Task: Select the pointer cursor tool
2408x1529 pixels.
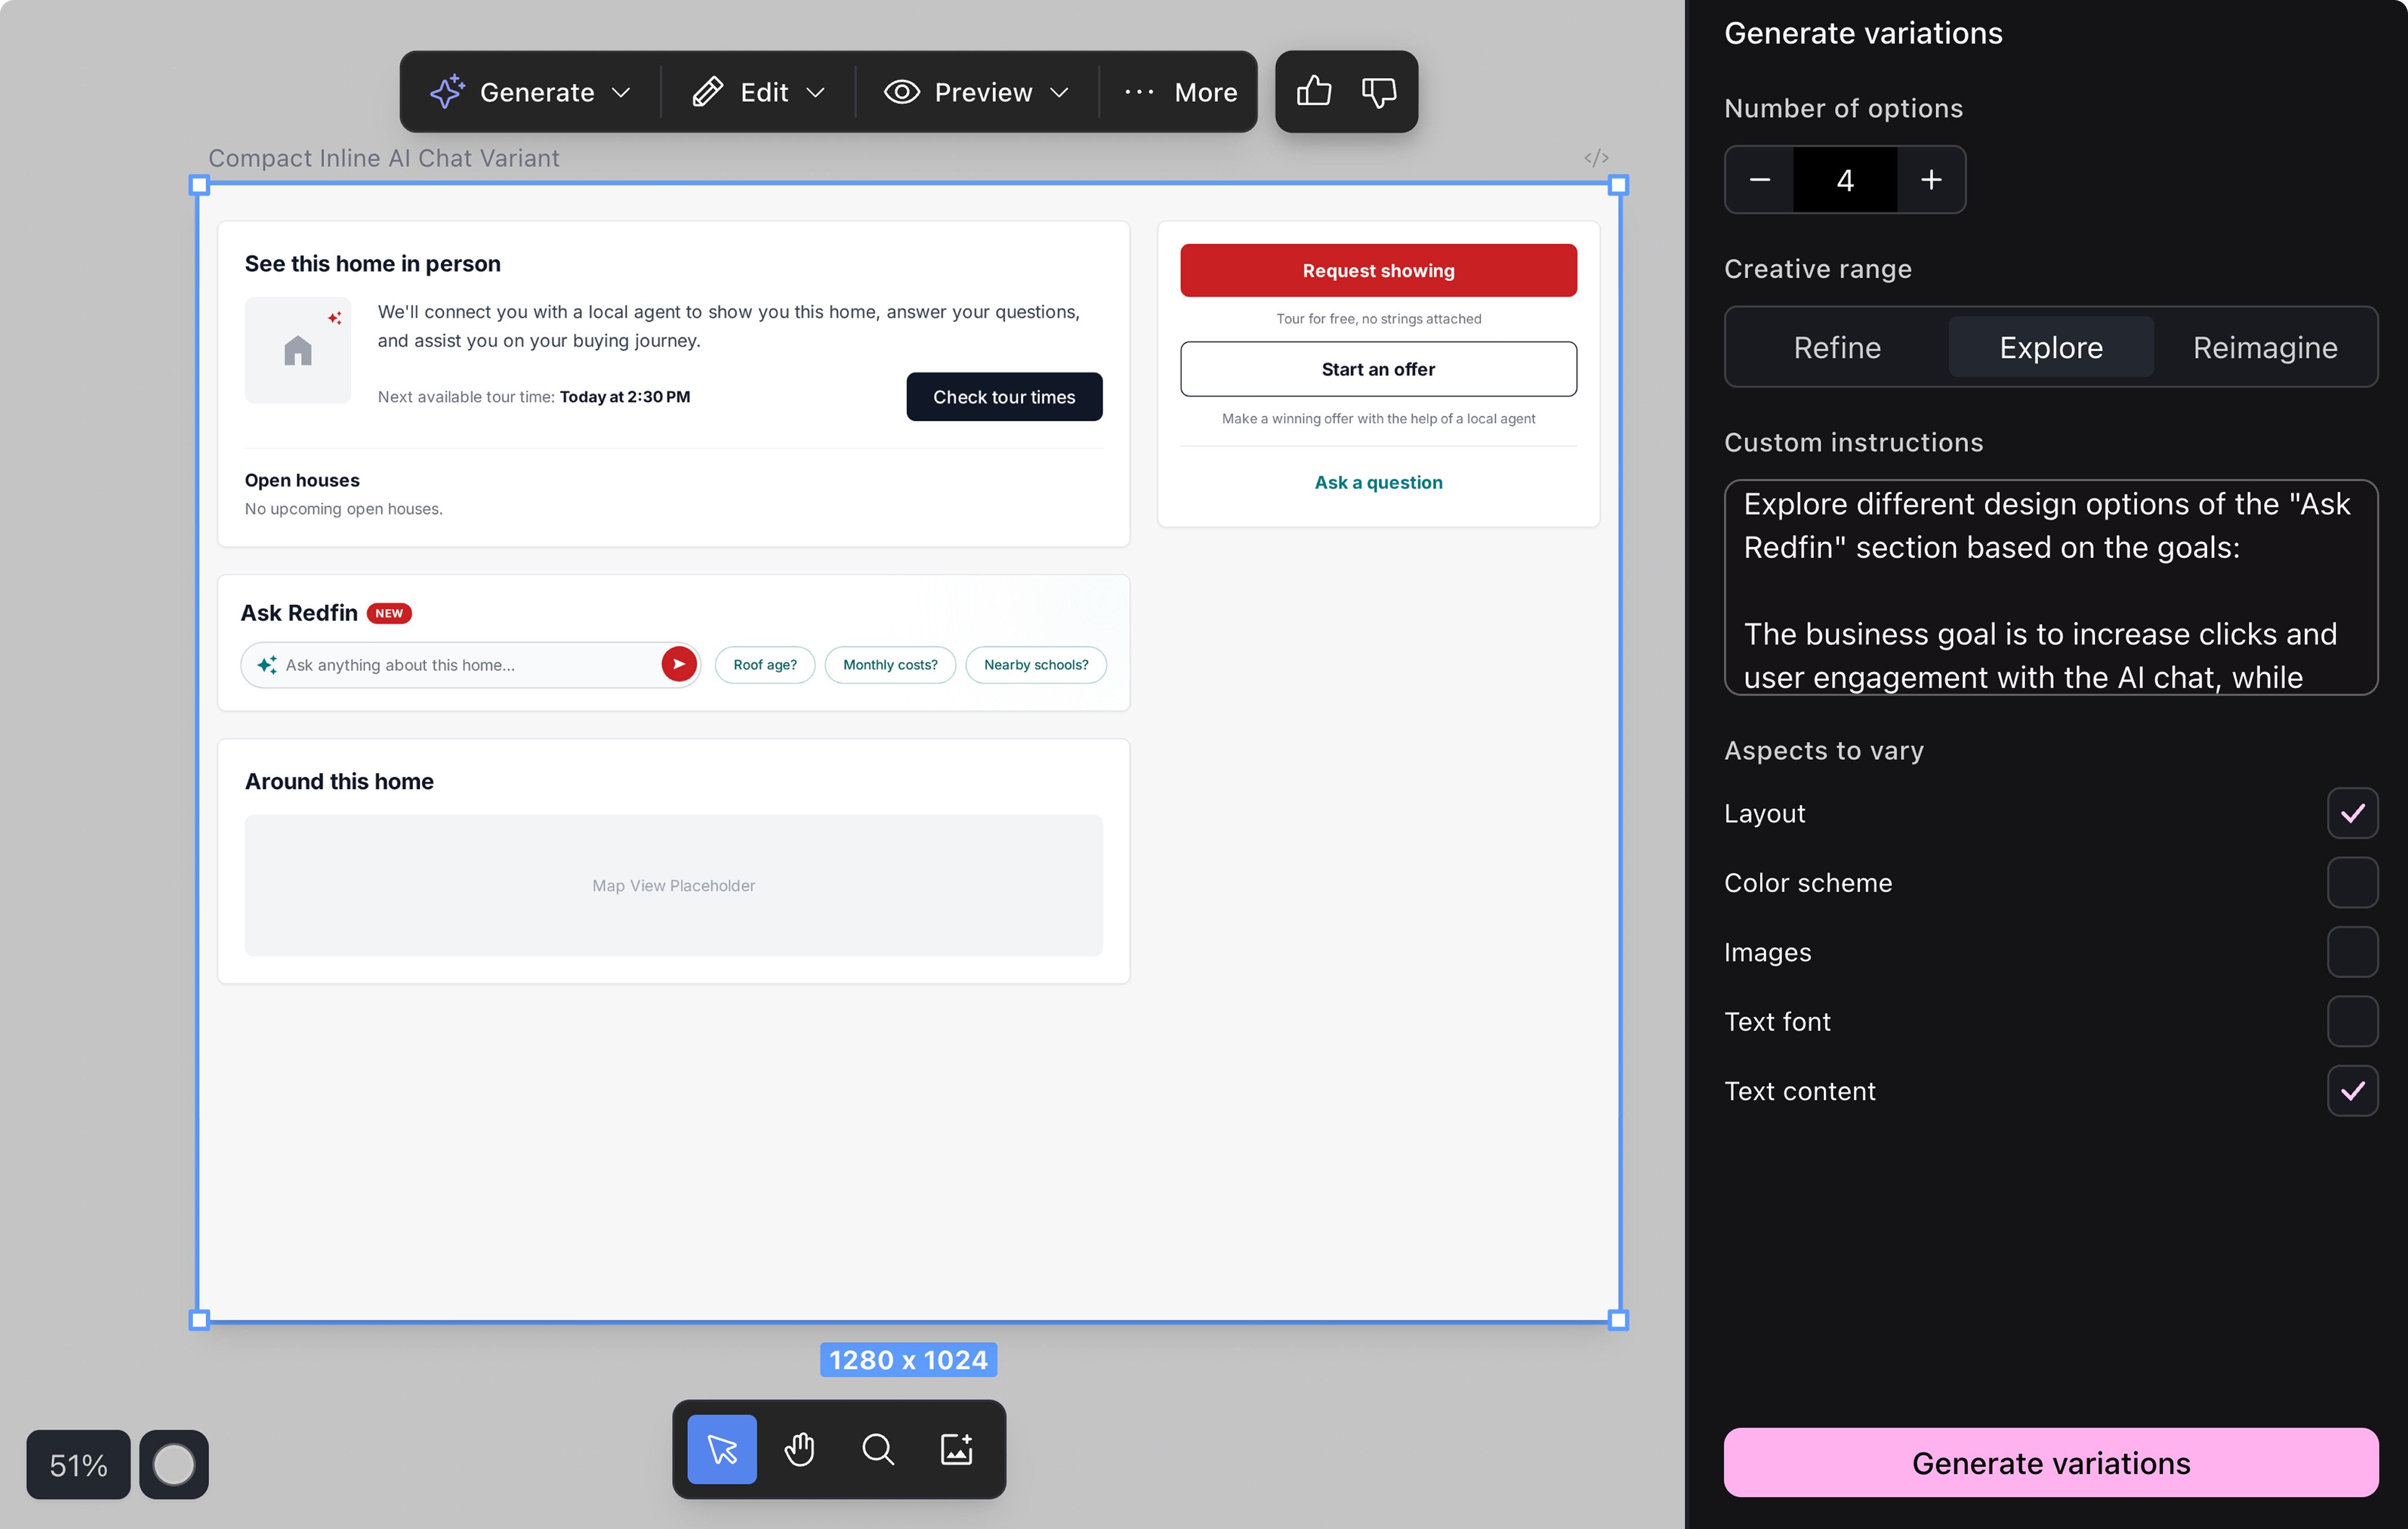Action: pos(722,1449)
